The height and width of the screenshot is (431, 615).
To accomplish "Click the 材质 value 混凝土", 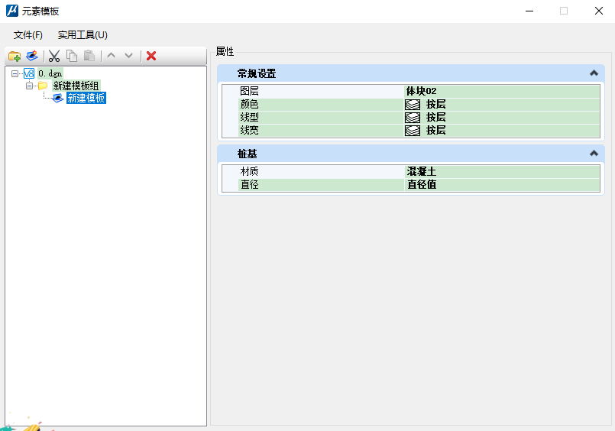I will (501, 172).
